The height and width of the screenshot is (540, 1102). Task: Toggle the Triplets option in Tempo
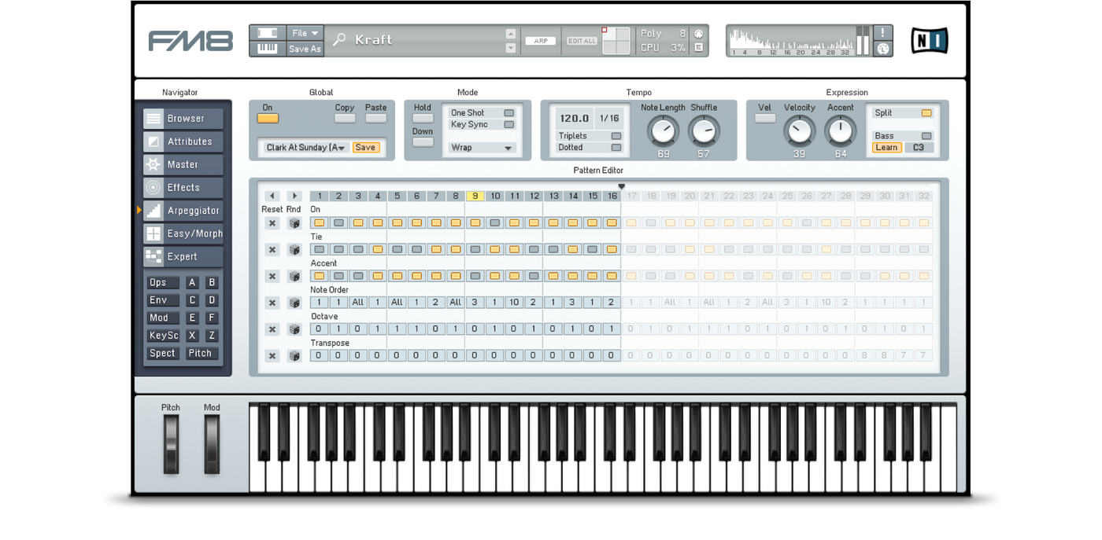(x=616, y=136)
